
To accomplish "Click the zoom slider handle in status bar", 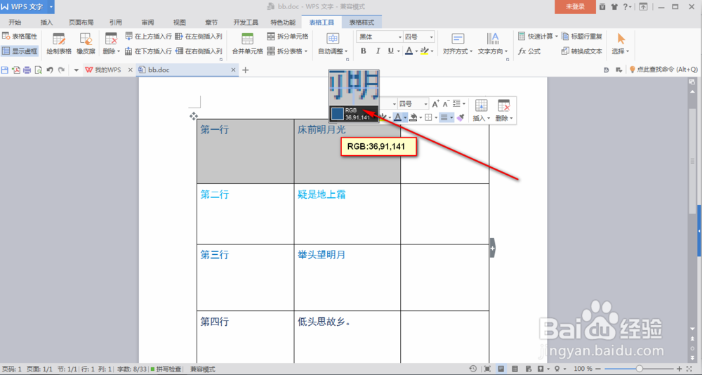I will click(x=638, y=369).
